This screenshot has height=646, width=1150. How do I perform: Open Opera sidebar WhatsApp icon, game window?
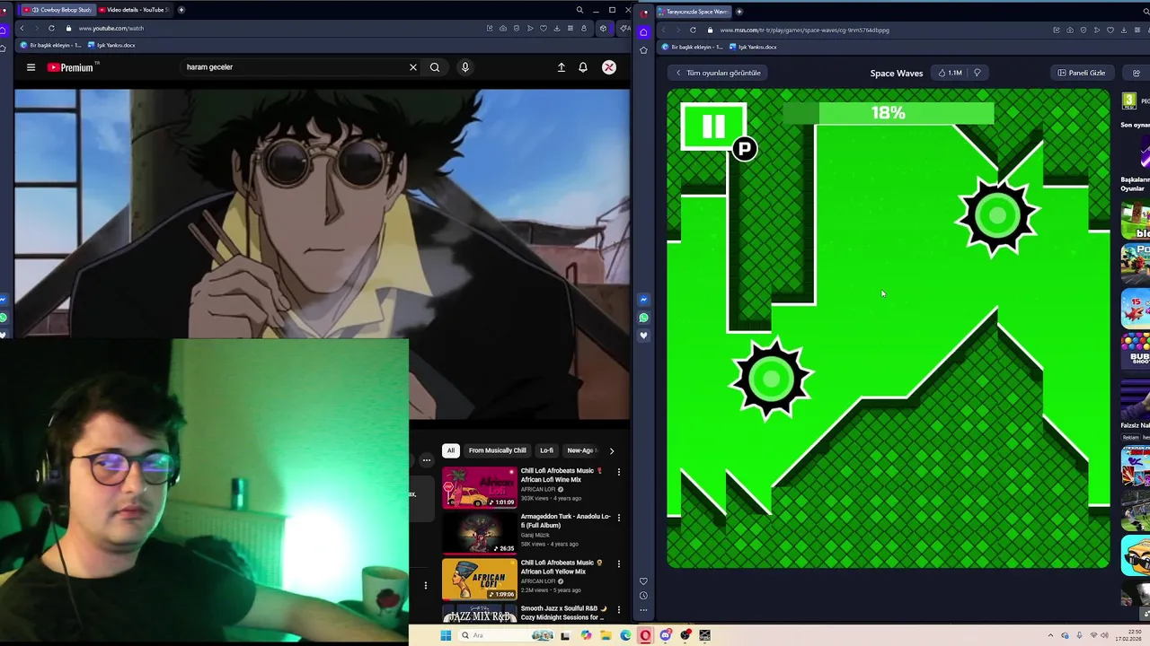click(643, 318)
